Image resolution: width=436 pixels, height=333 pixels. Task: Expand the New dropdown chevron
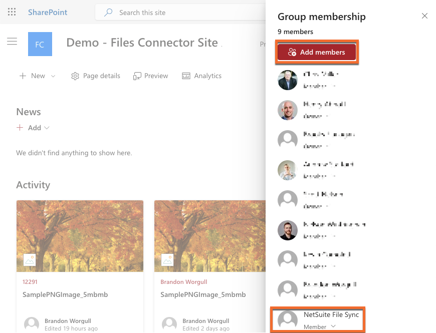pos(53,76)
